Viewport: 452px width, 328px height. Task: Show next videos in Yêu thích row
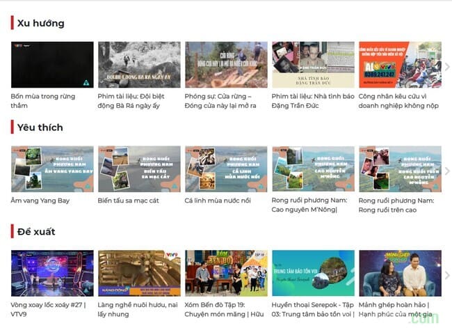point(447,171)
